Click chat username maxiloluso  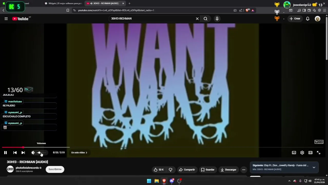[x=15, y=101]
